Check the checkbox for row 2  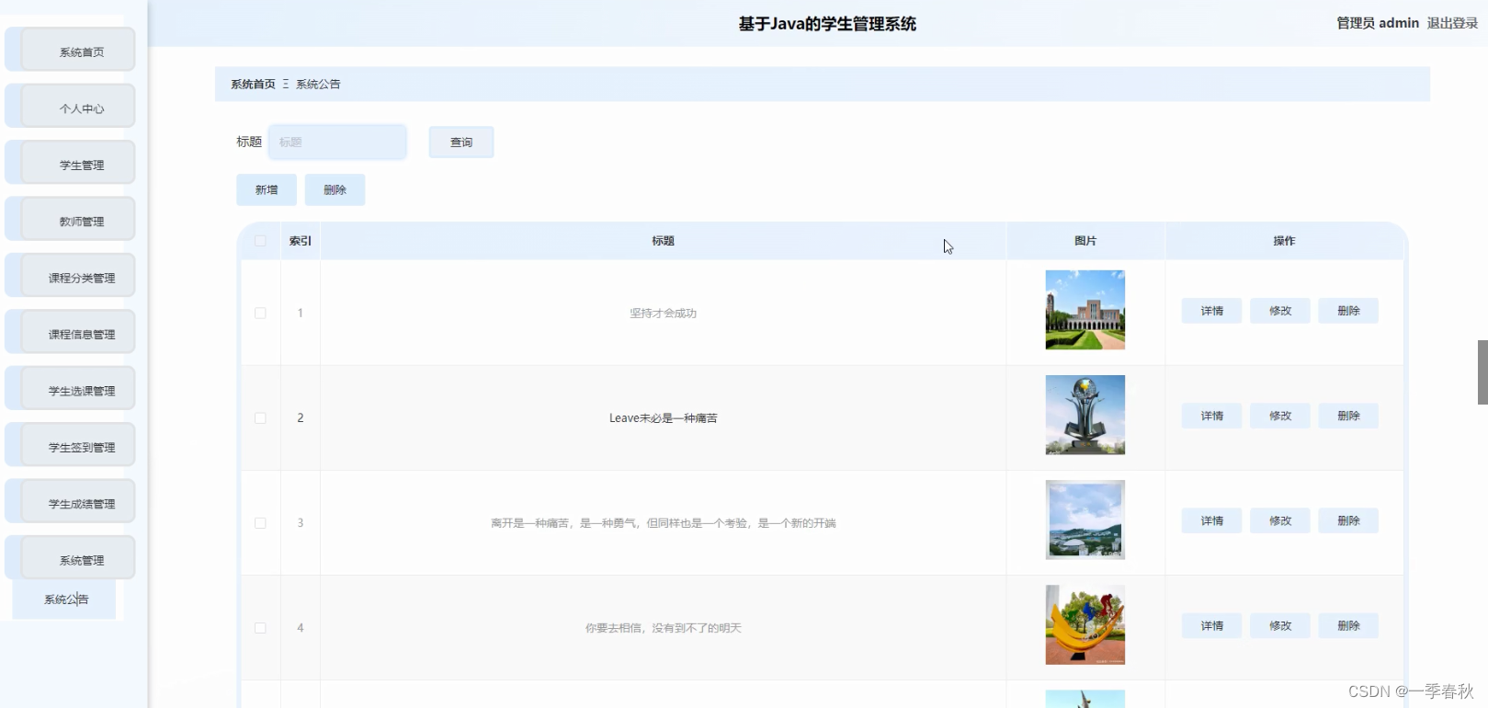(x=260, y=417)
